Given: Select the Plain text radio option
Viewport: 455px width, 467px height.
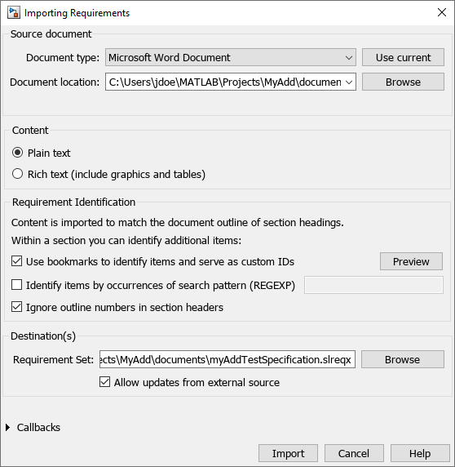Looking at the screenshot, I should 18,153.
